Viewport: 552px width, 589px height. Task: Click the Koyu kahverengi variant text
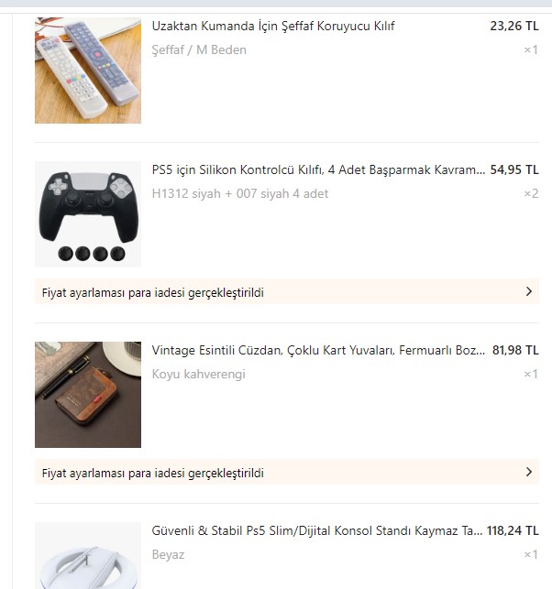click(x=198, y=375)
